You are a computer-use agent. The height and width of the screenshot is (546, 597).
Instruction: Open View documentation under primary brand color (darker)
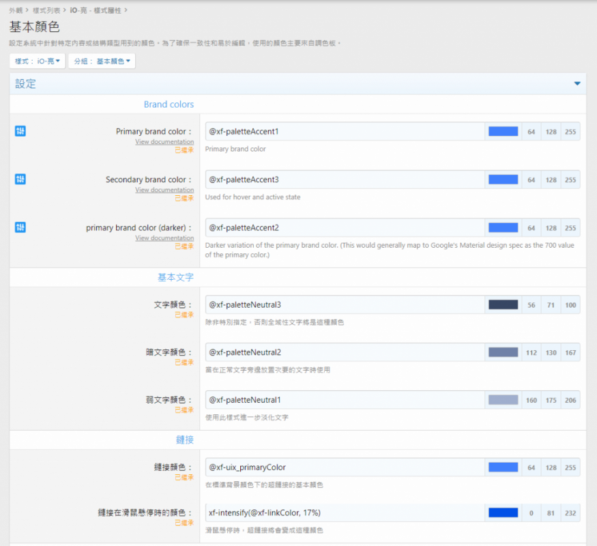click(164, 238)
